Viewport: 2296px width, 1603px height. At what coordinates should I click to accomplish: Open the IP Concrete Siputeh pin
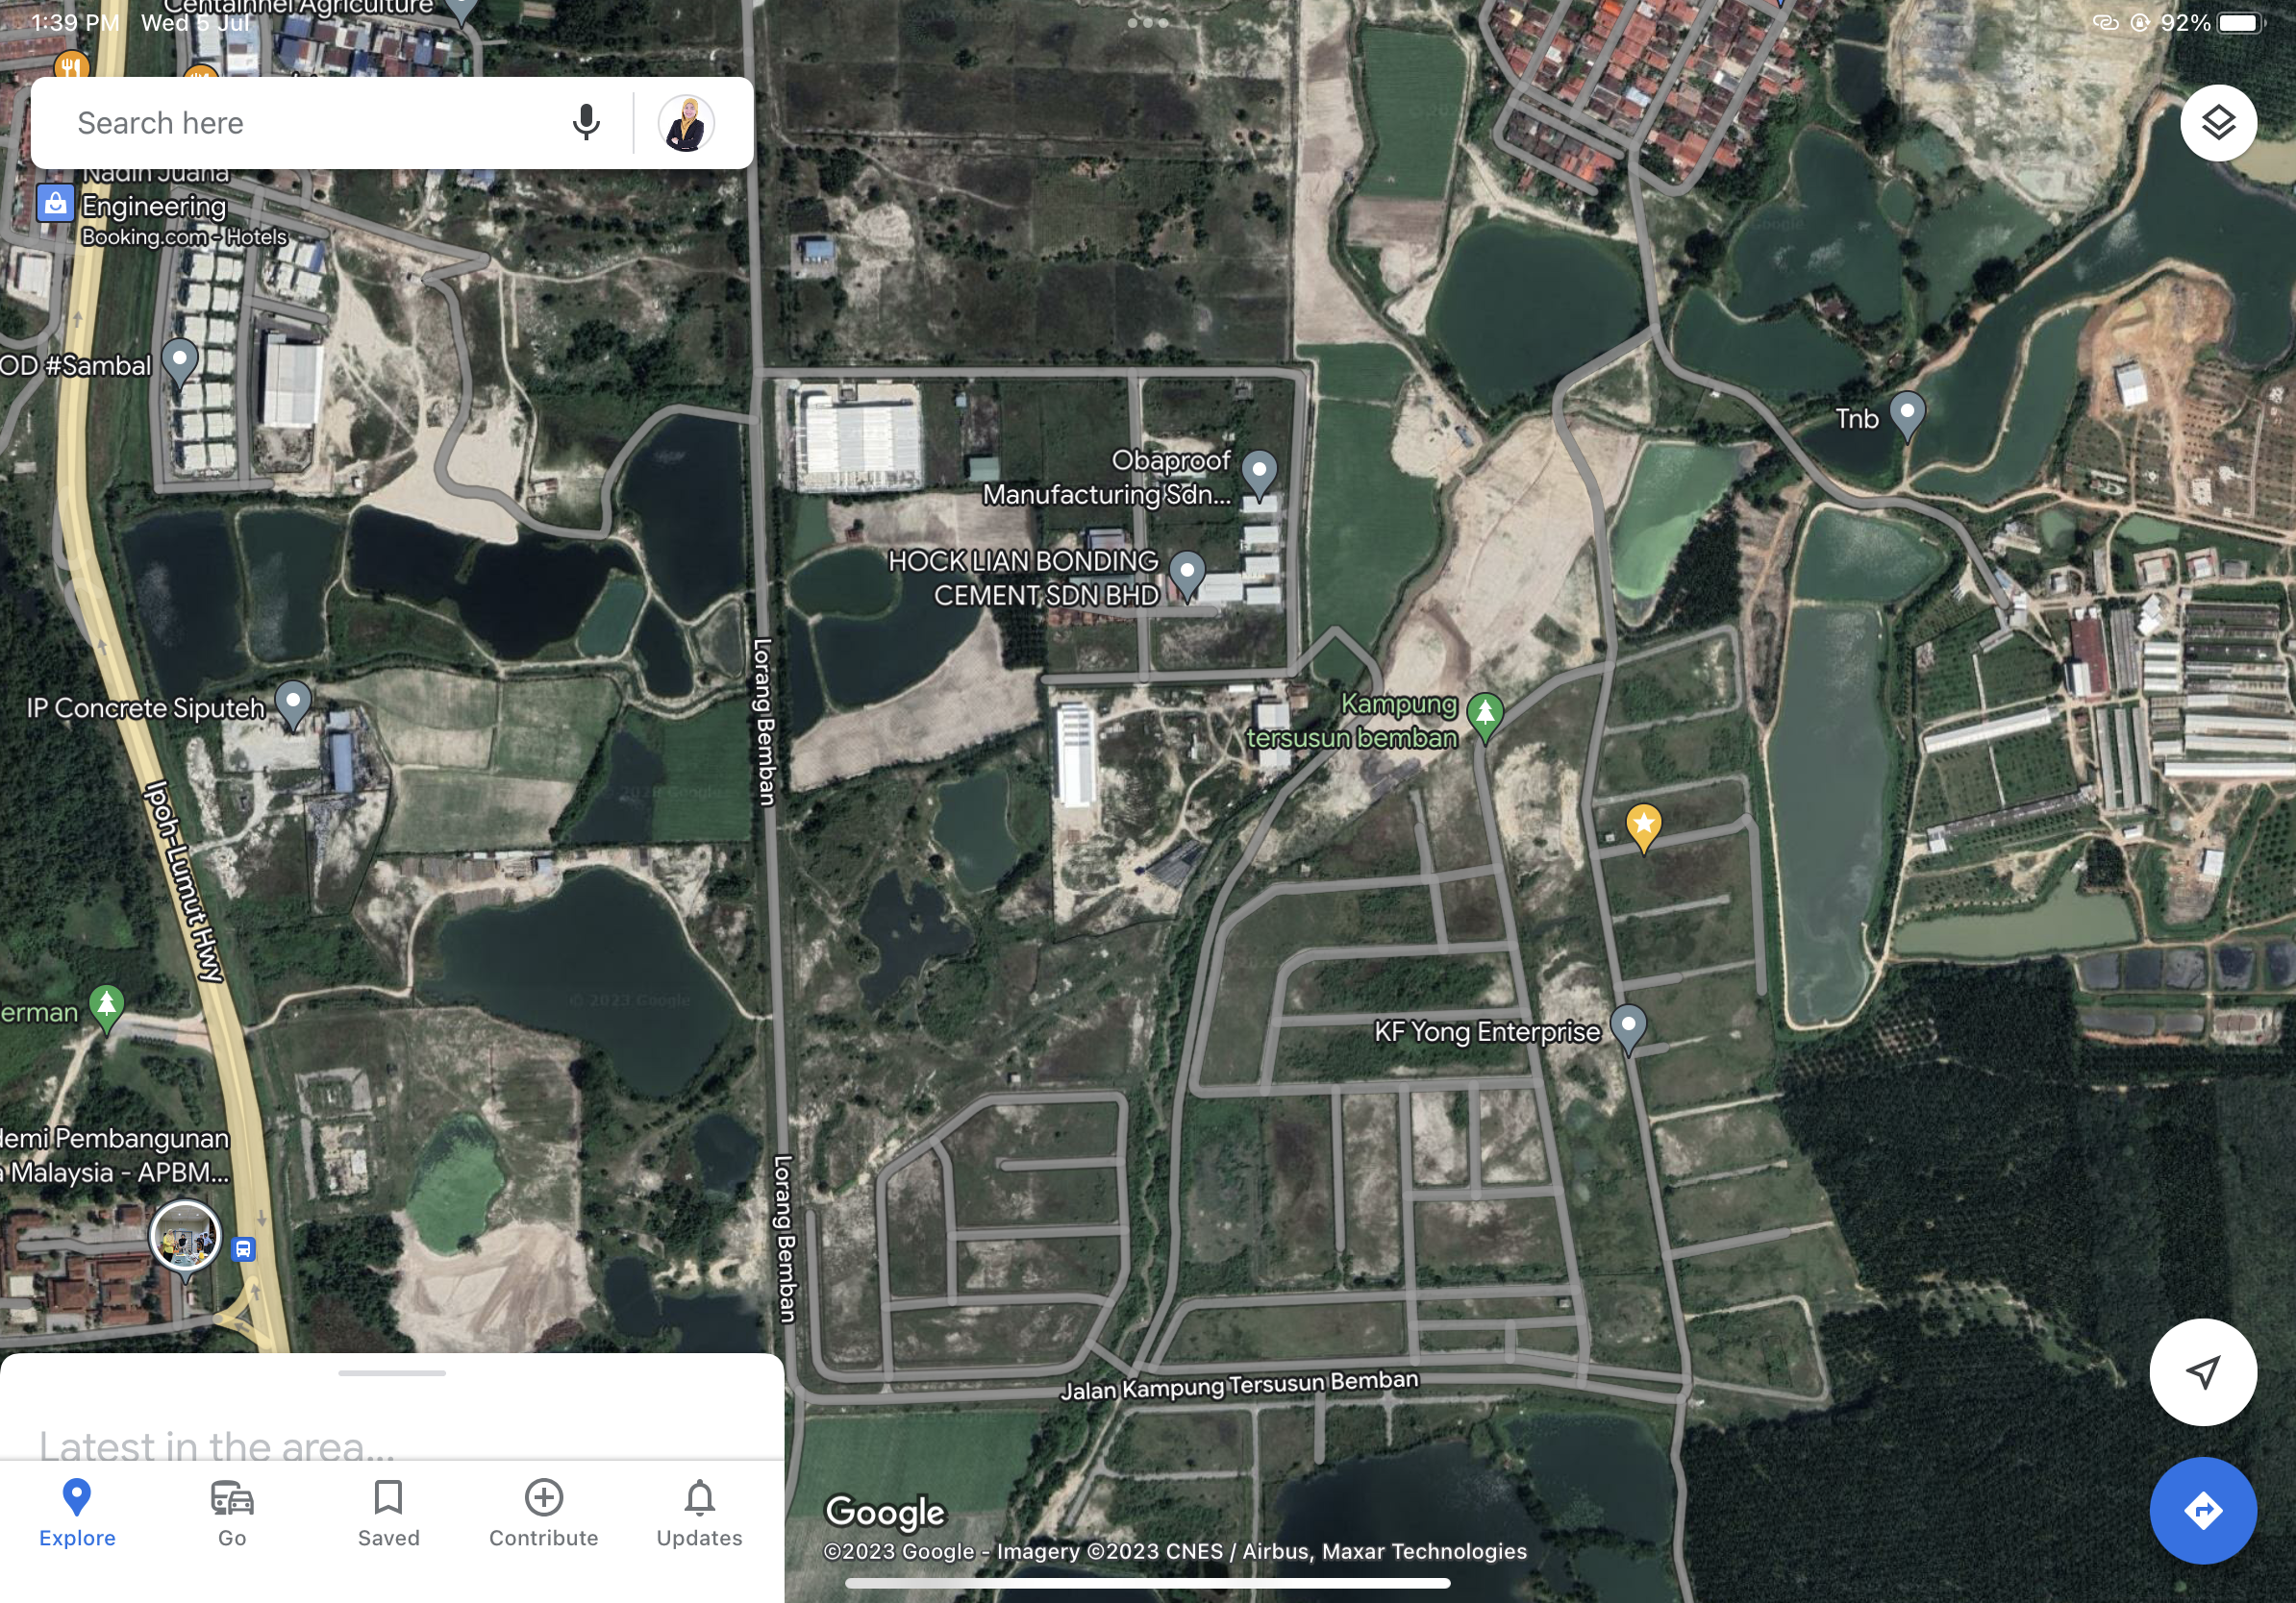(293, 702)
